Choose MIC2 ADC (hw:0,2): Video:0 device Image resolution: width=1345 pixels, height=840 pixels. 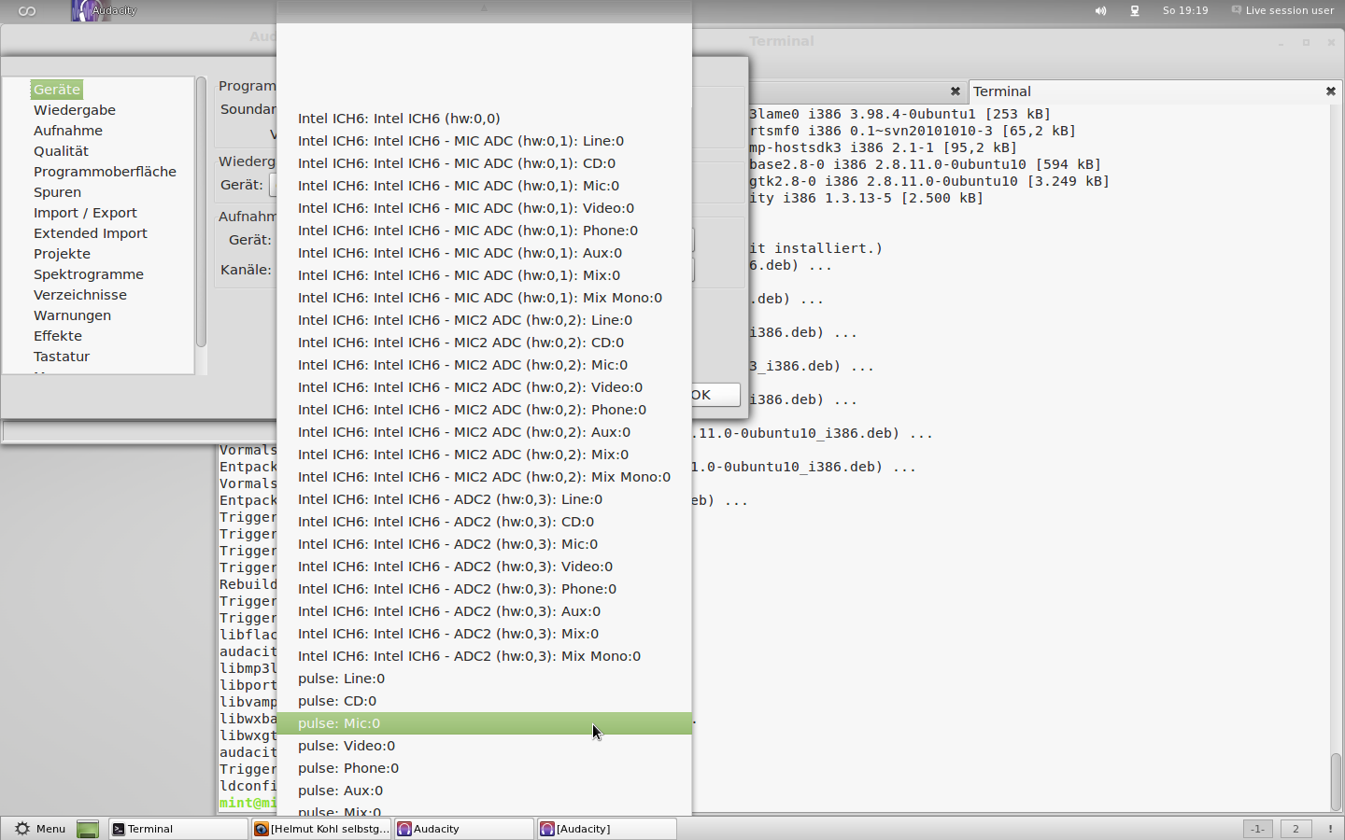(x=484, y=387)
